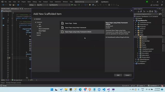Open Skype from the taskbar

click(x=85, y=89)
